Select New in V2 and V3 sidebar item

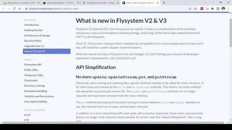pyautogui.click(x=47, y=51)
